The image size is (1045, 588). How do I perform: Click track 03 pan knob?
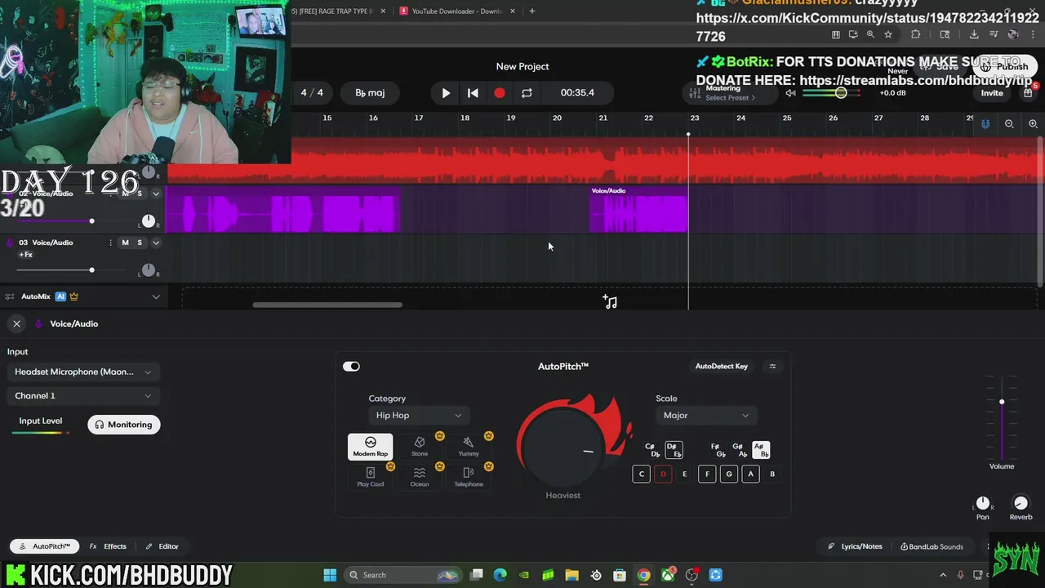click(x=148, y=270)
